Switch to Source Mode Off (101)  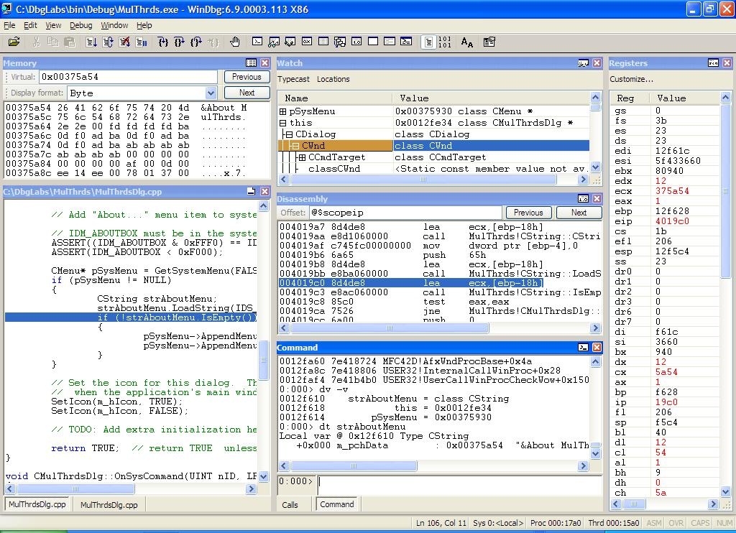click(x=444, y=42)
